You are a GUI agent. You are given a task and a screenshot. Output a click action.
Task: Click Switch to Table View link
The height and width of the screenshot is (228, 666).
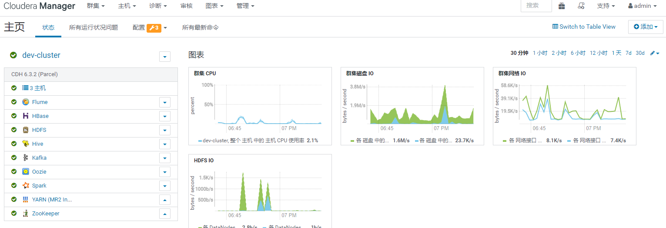coord(584,27)
